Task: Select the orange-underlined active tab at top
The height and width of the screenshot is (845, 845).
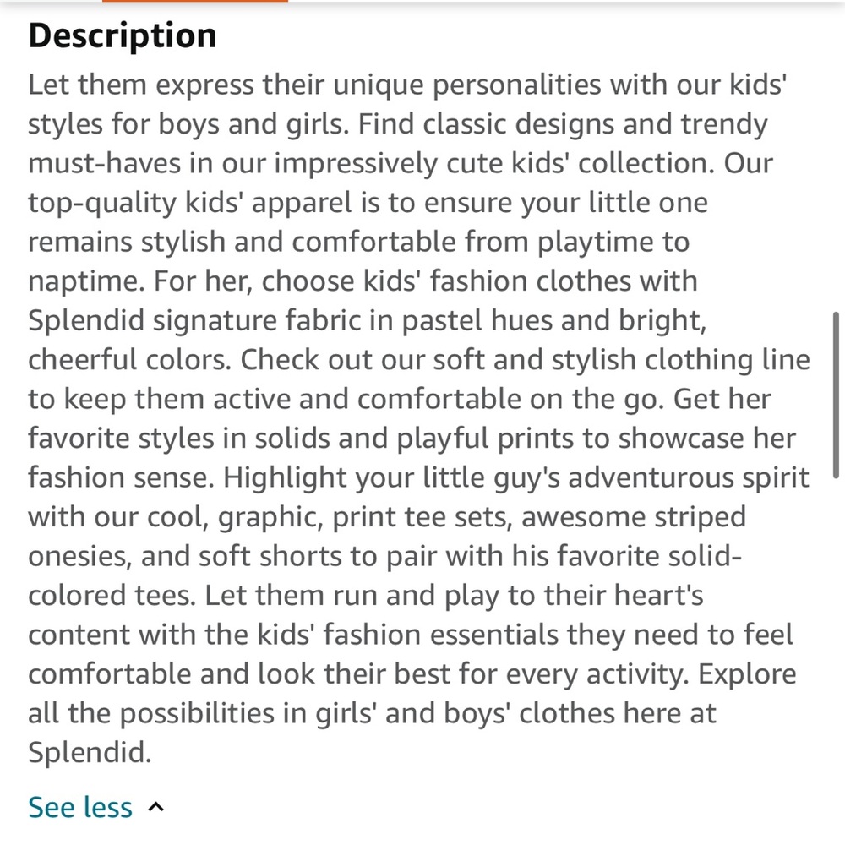Action: [x=194, y=1]
